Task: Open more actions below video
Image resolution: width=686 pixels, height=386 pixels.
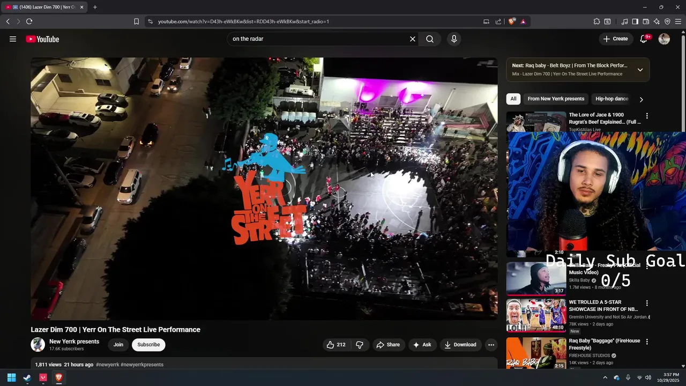Action: click(x=491, y=345)
